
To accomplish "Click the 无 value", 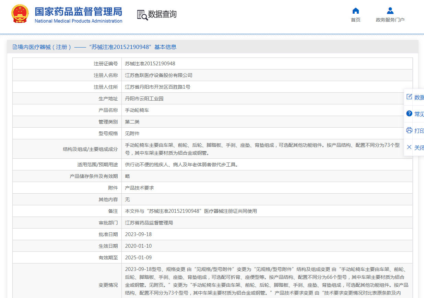I will [128, 199].
